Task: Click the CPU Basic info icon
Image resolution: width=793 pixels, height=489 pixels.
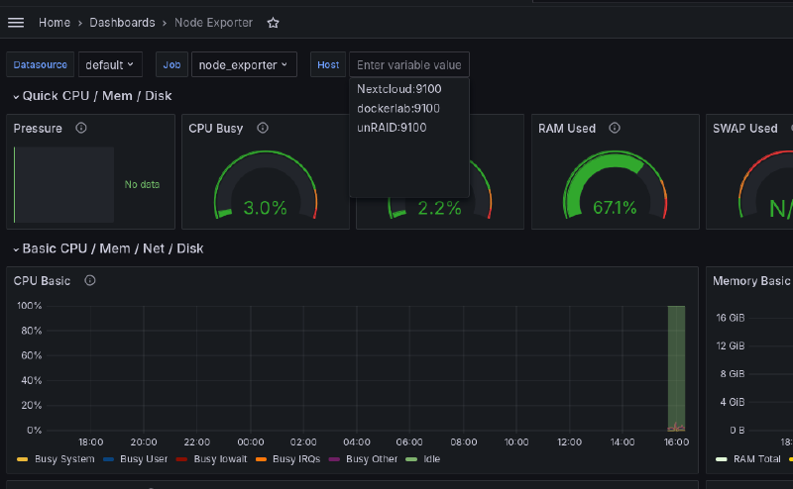Action: [x=90, y=280]
